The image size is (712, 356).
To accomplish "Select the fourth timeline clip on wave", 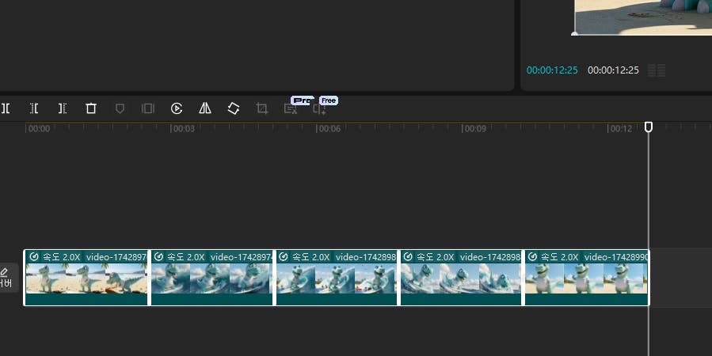I will [x=461, y=278].
